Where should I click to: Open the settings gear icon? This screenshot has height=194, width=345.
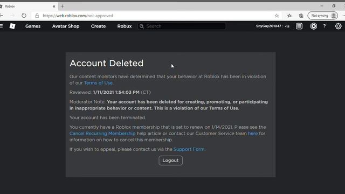click(338, 26)
